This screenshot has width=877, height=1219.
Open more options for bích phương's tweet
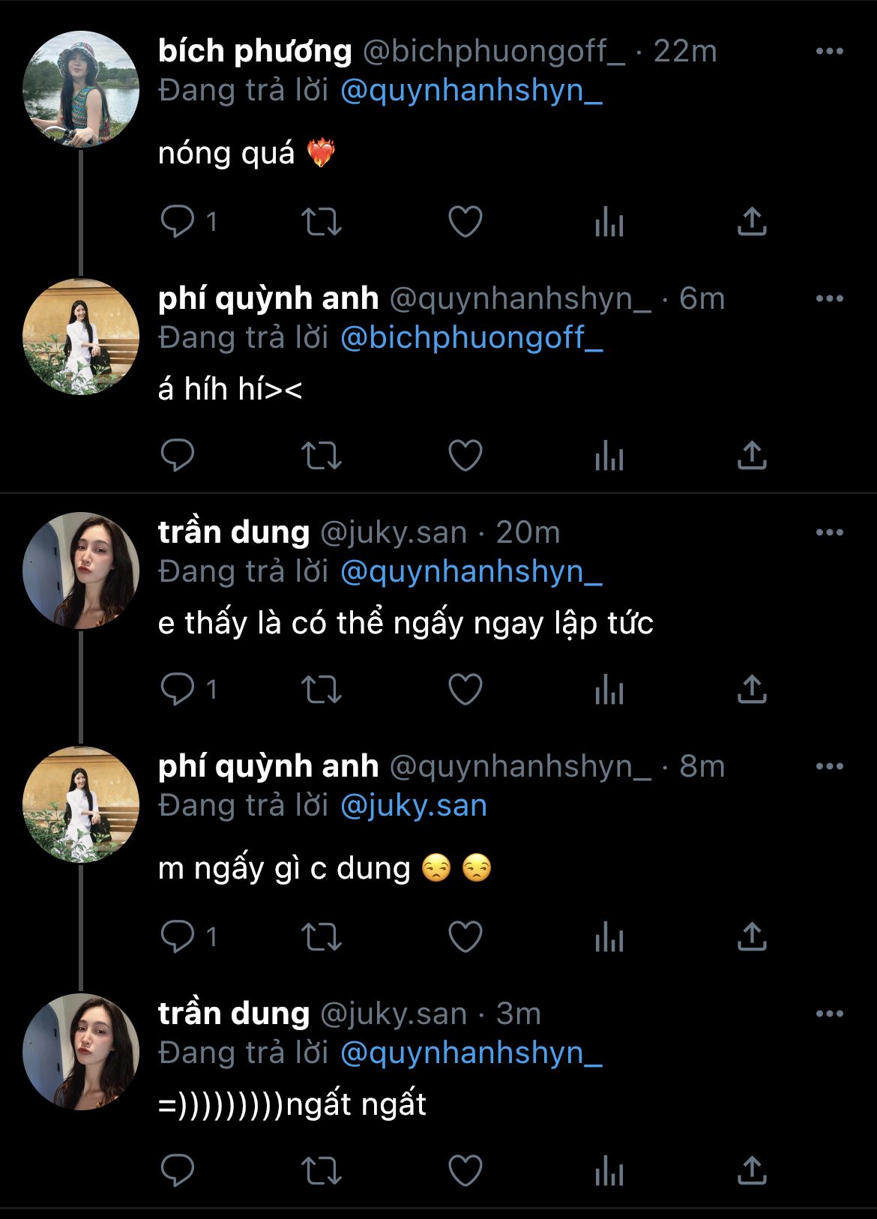tap(829, 51)
